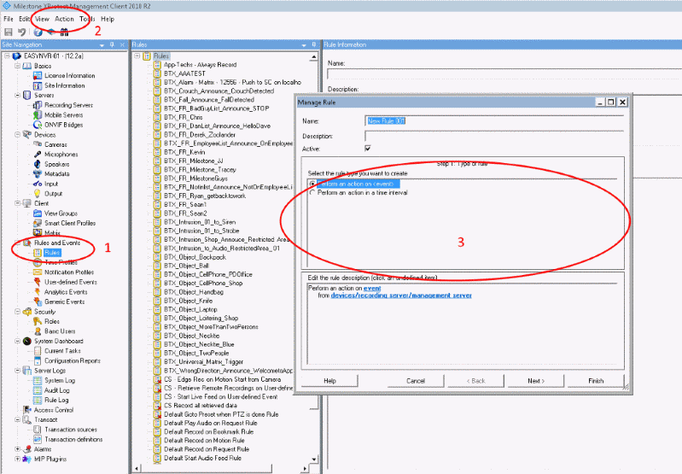Expand the MIP Plug-ins node

(17, 459)
